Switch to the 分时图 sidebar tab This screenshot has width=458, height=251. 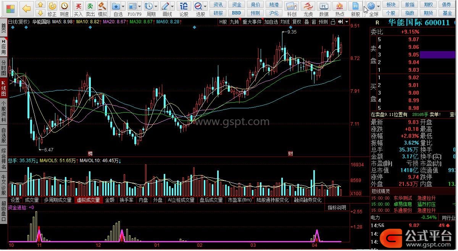tap(4, 68)
